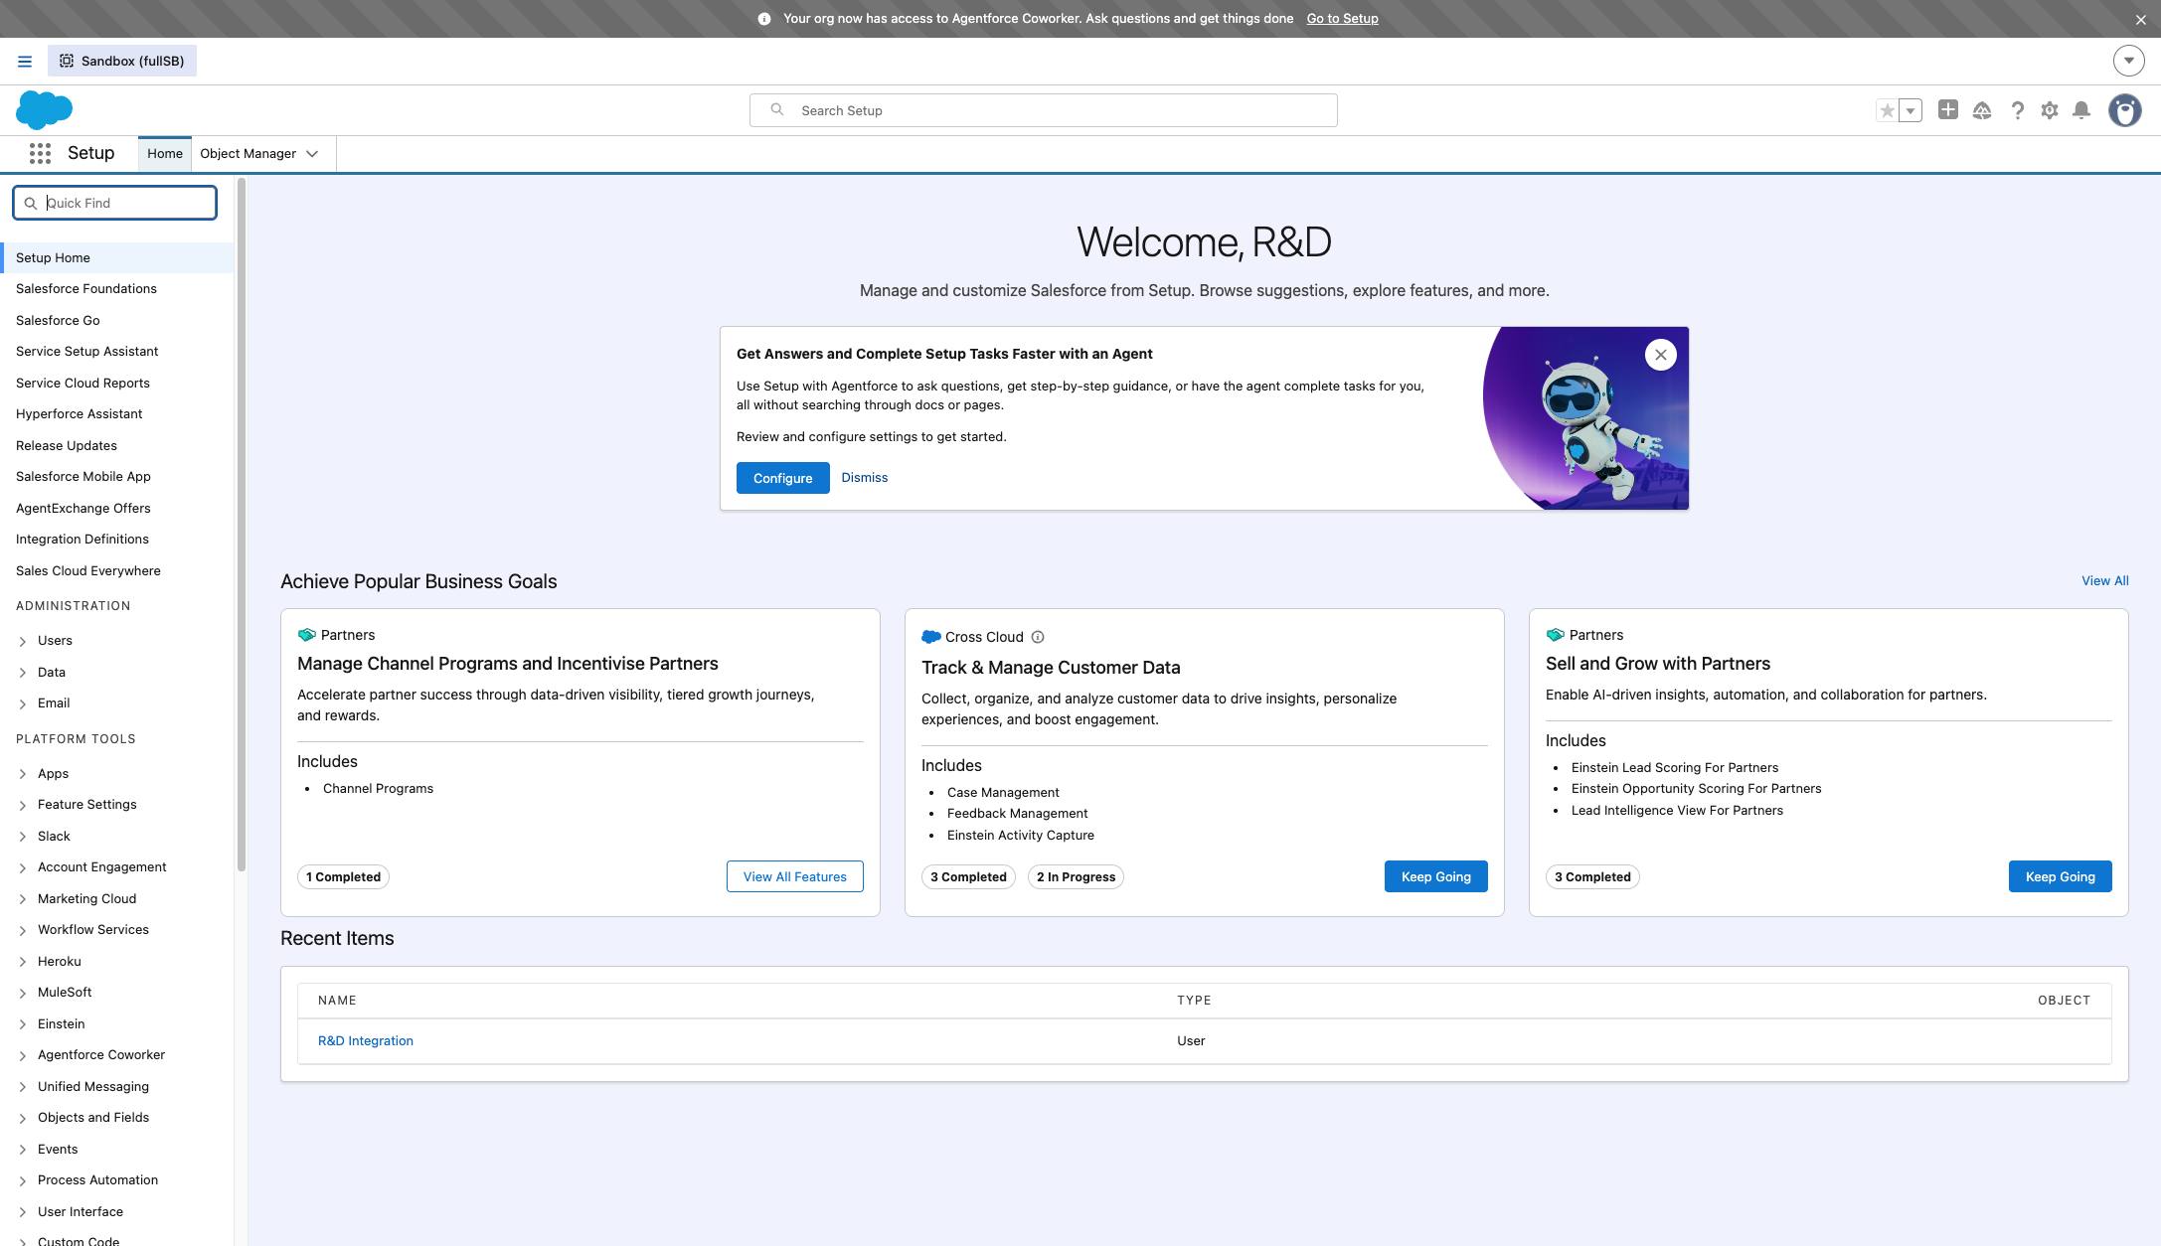Click View All business goals
The height and width of the screenshot is (1246, 2161).
(2104, 581)
